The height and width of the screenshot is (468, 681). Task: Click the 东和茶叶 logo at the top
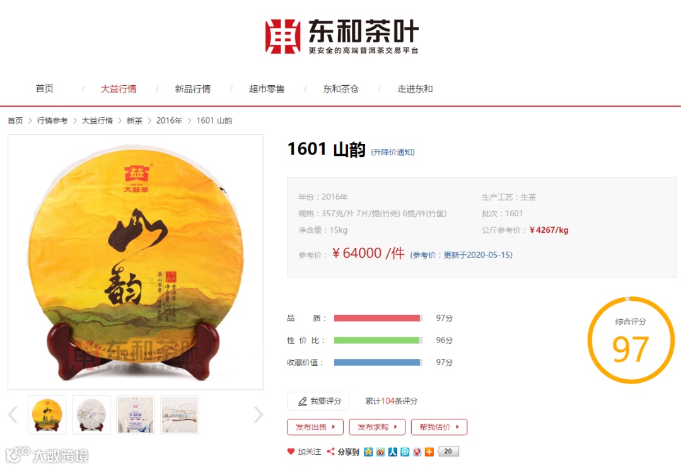pos(342,37)
